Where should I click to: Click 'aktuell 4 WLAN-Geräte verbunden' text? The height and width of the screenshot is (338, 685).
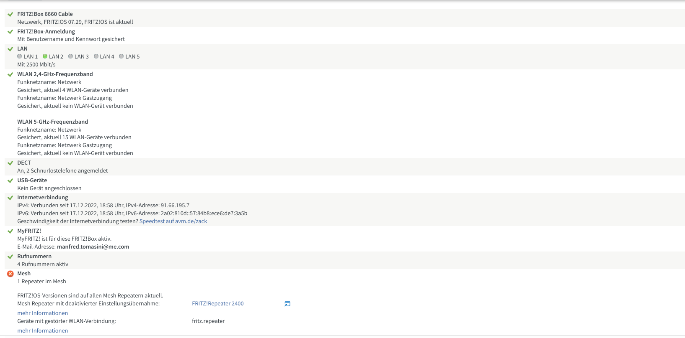click(x=86, y=90)
